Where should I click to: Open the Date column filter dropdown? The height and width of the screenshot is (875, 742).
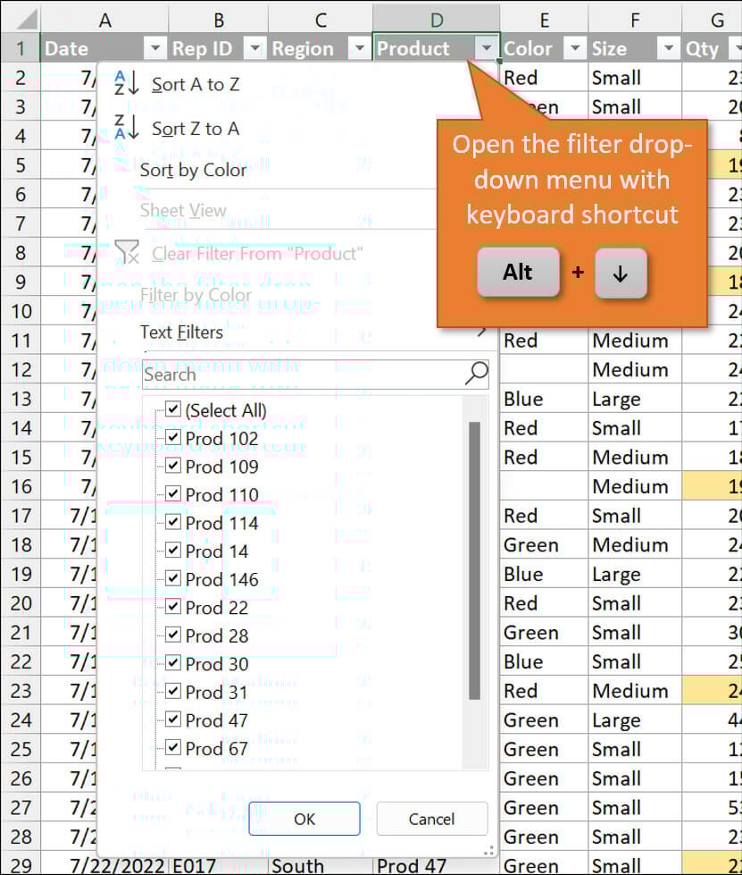coord(155,49)
